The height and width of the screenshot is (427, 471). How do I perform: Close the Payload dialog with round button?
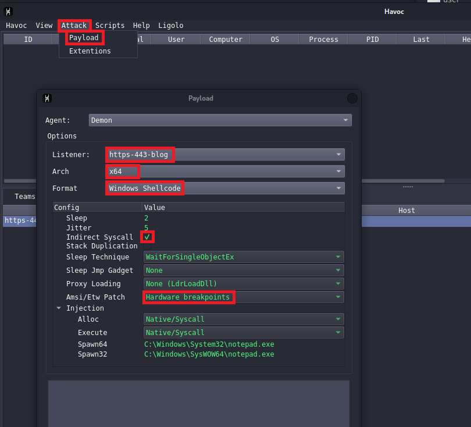352,98
